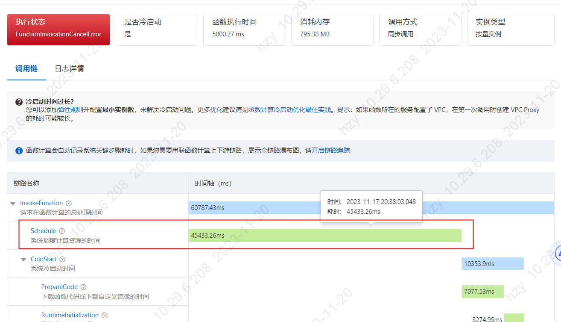Click the 实例类型 按量实例 card
Viewport: 561px width, 322px height.
[x=511, y=30]
